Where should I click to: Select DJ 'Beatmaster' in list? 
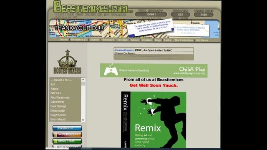tap(65, 111)
